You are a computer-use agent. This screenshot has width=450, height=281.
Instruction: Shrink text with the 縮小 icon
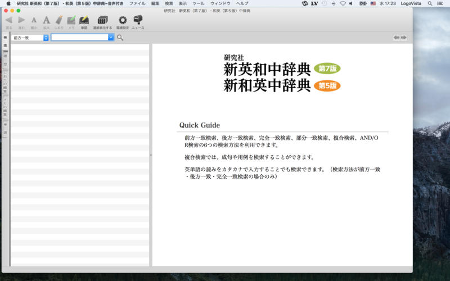click(x=34, y=20)
